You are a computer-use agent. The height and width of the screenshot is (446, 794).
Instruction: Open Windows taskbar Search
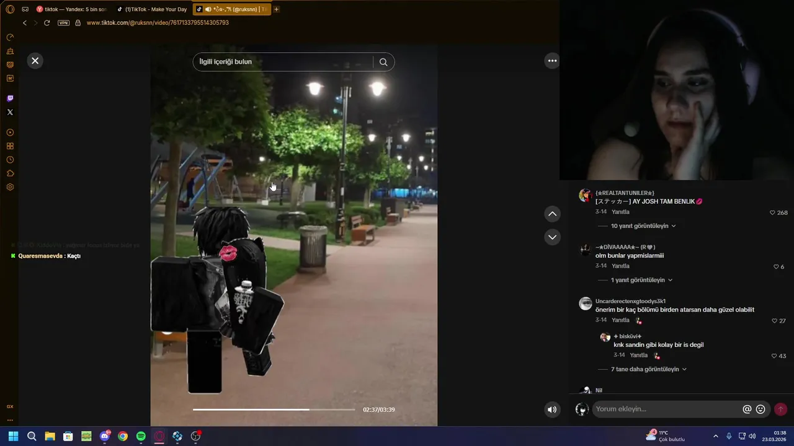[x=32, y=436]
